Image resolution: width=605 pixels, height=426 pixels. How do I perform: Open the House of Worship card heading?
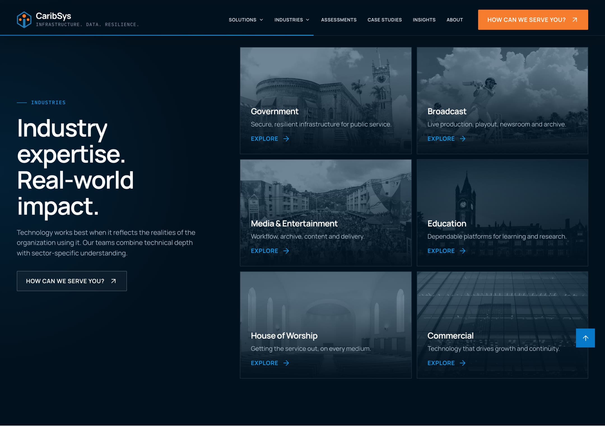(x=284, y=336)
